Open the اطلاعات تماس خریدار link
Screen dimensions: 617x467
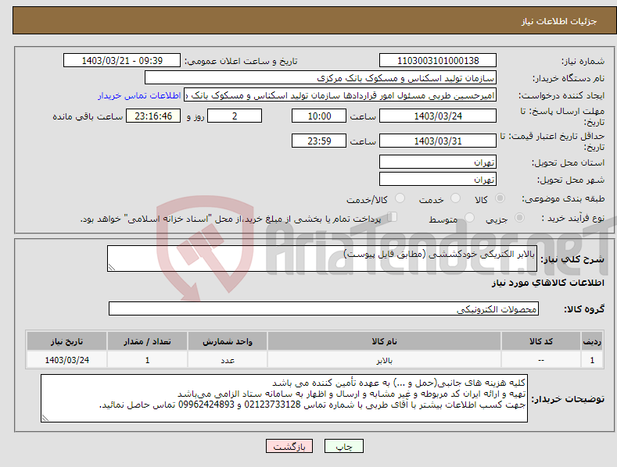[139, 95]
